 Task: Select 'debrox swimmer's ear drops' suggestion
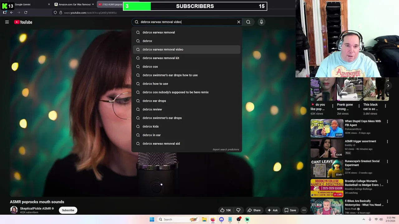pos(186,118)
